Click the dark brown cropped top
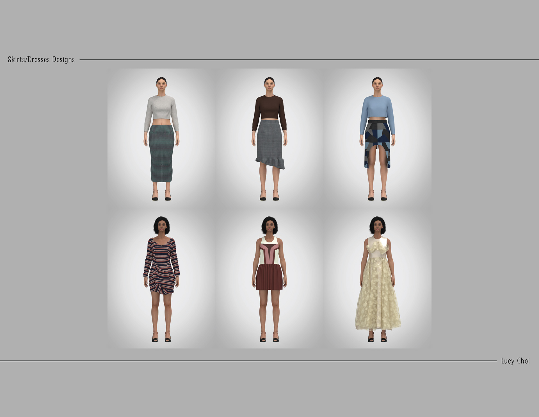The image size is (539, 417). pyautogui.click(x=269, y=108)
